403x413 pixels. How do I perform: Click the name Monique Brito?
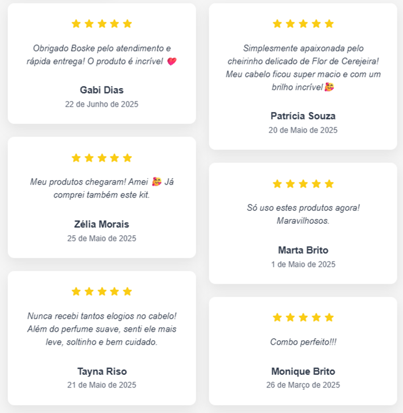[x=303, y=372]
